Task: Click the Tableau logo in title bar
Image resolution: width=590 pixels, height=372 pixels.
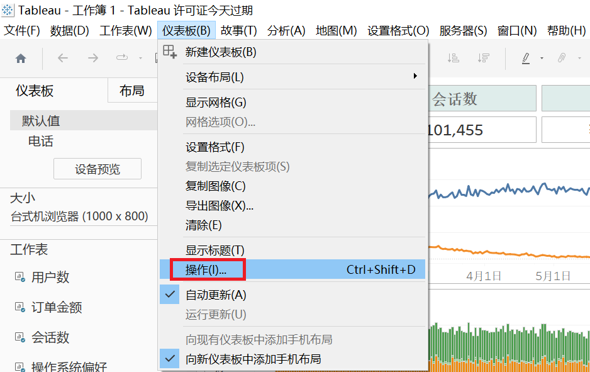Action: tap(8, 10)
